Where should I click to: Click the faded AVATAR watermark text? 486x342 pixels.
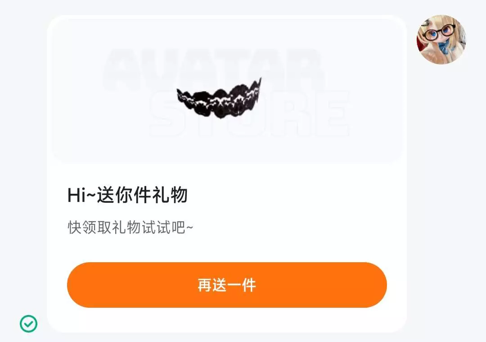(x=214, y=70)
